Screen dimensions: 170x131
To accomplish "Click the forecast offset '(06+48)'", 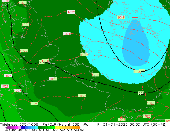I will 159,124.
